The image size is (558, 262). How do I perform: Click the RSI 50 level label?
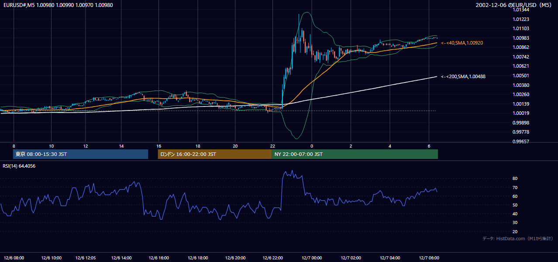[515, 205]
